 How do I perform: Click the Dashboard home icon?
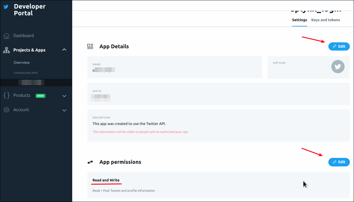tap(6, 36)
